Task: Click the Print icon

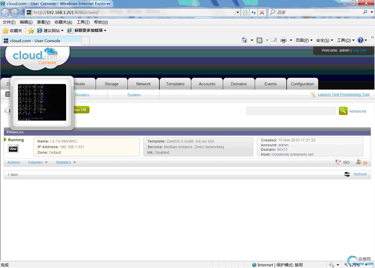Action: 283,40
